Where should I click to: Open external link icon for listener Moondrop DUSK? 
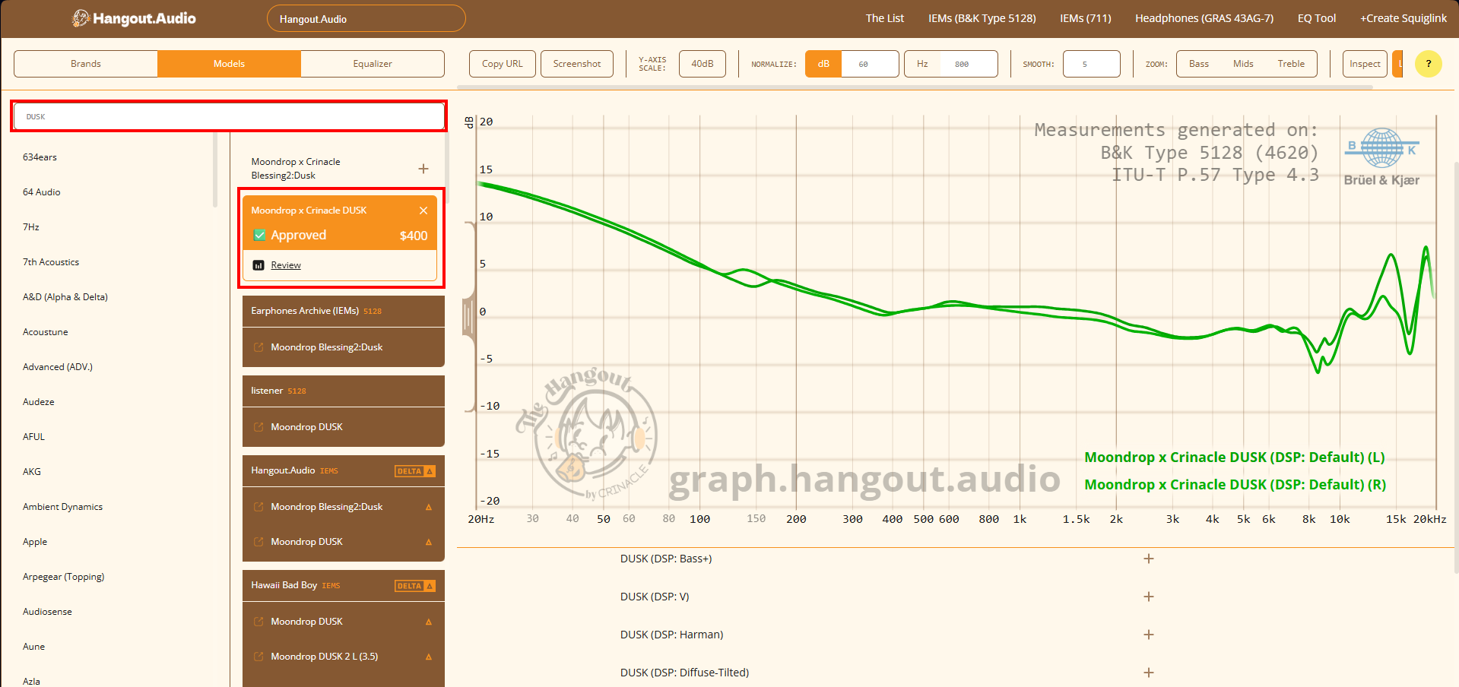point(258,427)
